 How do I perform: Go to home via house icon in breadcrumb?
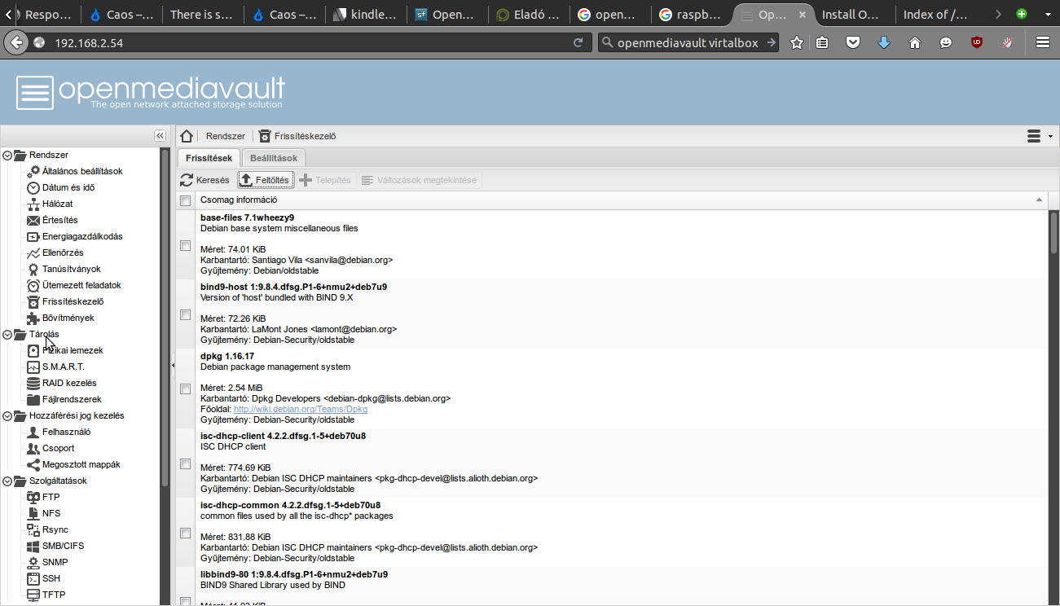(187, 136)
